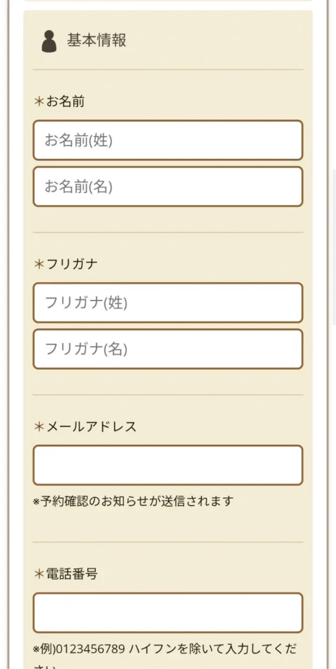Select the フリガナ(名) input box
The width and height of the screenshot is (336, 669).
click(x=168, y=349)
